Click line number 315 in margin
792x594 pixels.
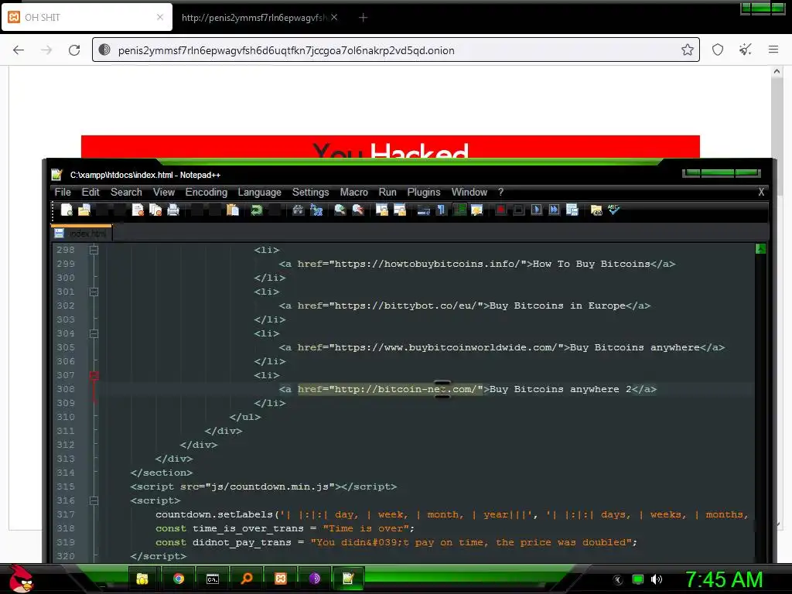tap(66, 486)
